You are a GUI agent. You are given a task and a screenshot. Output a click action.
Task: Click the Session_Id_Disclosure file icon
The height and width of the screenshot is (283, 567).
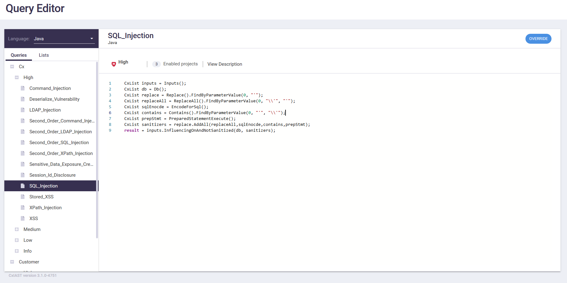[x=23, y=175]
